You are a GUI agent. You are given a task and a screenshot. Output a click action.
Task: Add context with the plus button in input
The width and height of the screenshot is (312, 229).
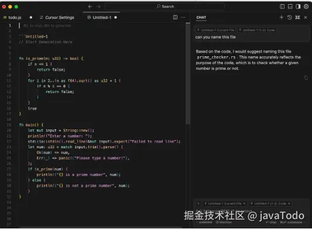pyautogui.click(x=198, y=203)
